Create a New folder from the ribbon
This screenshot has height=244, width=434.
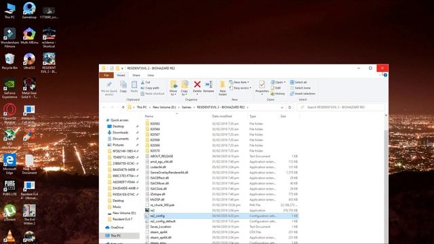pyautogui.click(x=222, y=88)
